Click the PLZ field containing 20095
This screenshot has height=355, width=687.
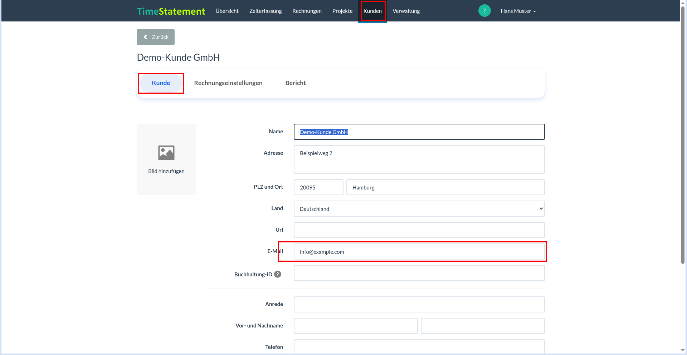tap(318, 187)
